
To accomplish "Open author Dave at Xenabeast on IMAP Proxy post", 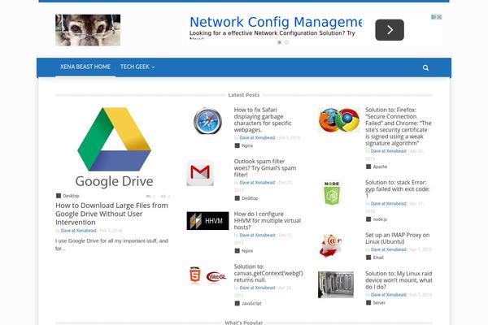I will (389, 249).
